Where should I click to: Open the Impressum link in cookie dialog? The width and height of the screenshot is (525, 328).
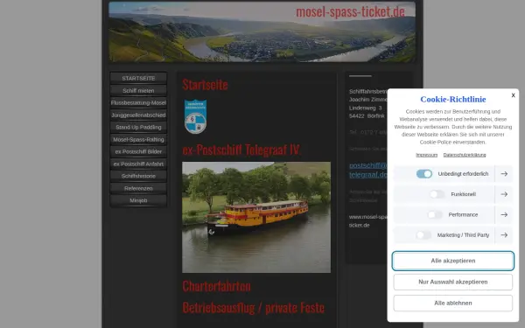[427, 155]
